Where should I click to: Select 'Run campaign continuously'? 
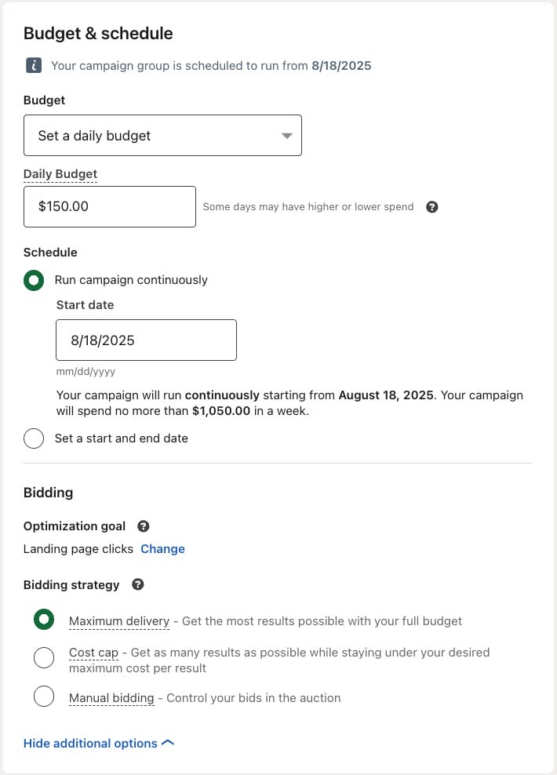pos(34,280)
